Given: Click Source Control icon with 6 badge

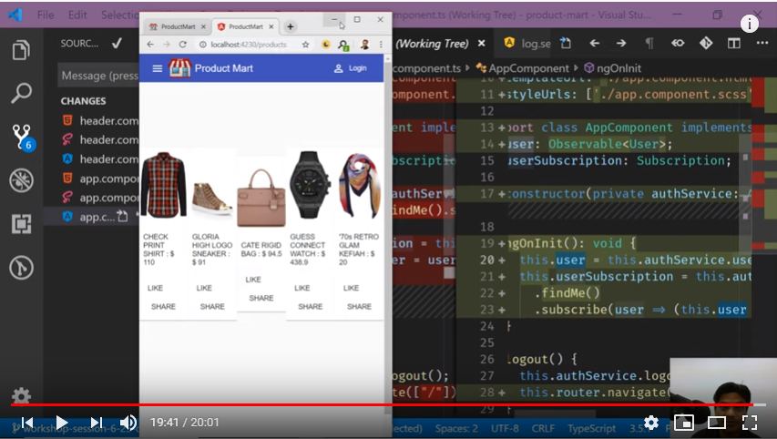Looking at the screenshot, I should click(x=22, y=137).
